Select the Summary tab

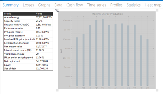pyautogui.click(x=10, y=5)
